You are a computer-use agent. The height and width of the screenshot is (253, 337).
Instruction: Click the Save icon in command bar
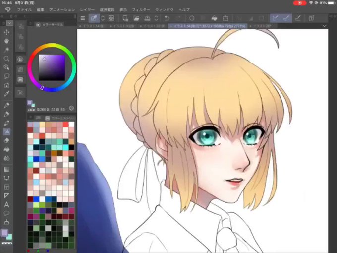[147, 18]
